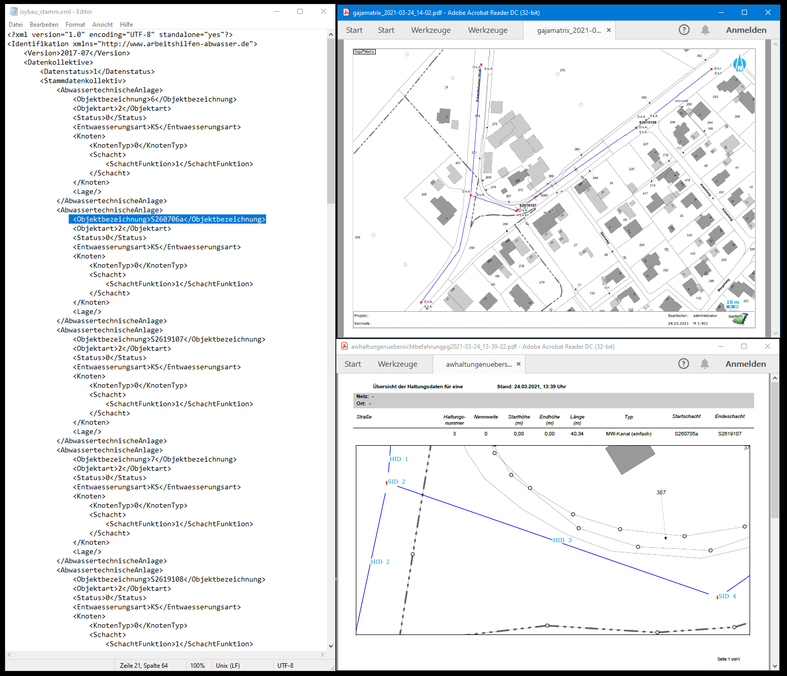Click the north arrow compass on the map
Screen dimensions: 787x676
click(x=739, y=64)
